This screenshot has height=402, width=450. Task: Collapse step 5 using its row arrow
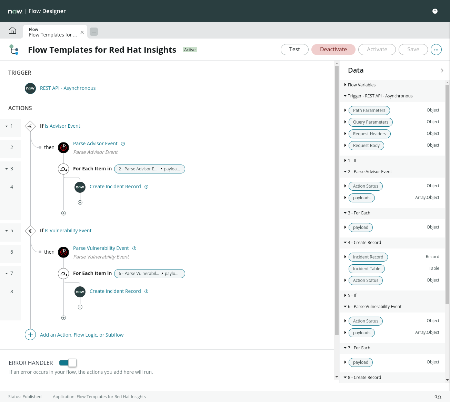click(x=7, y=231)
